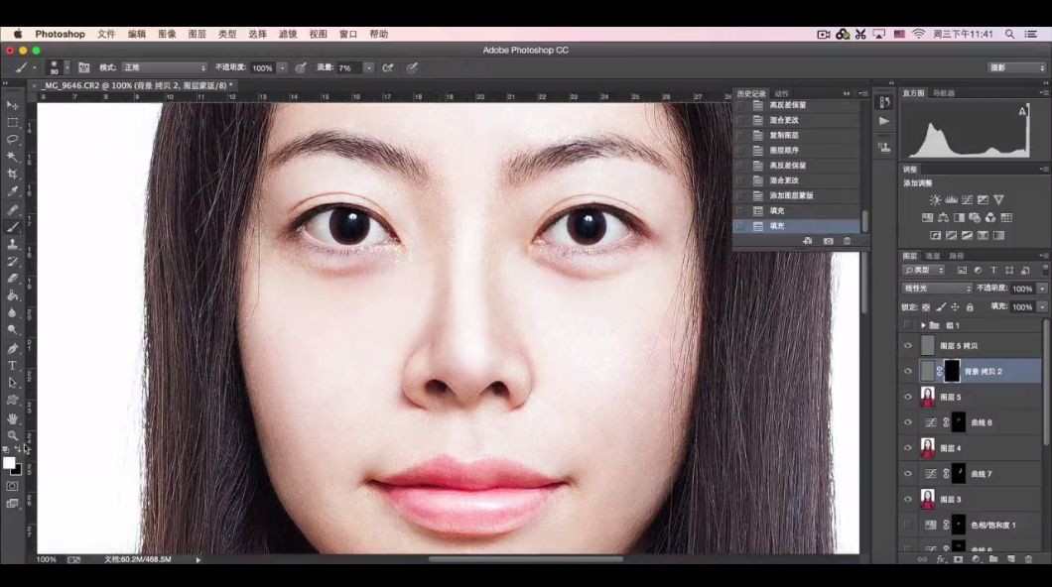Toggle visibility of 曲线 8 layer
This screenshot has width=1052, height=587.
coord(907,422)
